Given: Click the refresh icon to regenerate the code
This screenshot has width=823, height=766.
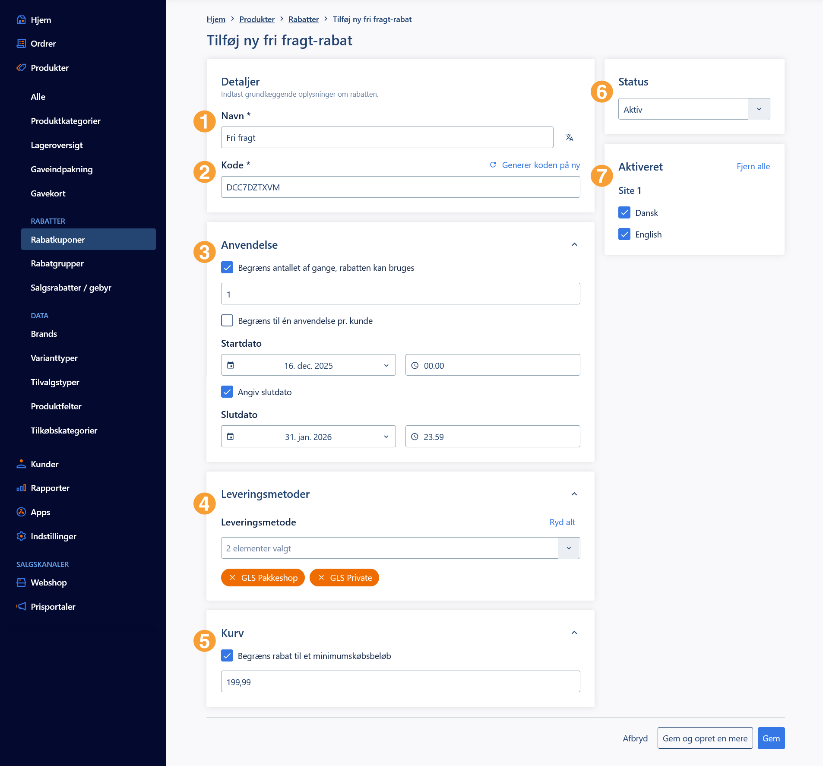Looking at the screenshot, I should [493, 165].
